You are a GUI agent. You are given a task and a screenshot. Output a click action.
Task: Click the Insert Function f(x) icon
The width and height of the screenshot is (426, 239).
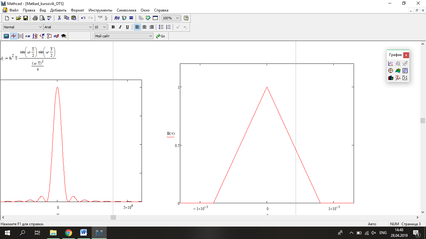tap(117, 18)
